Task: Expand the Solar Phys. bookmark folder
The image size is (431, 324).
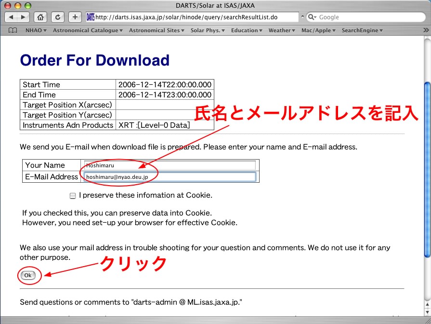Action: click(x=208, y=30)
